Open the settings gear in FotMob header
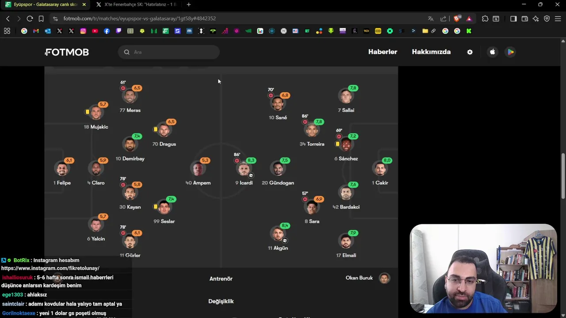Screen dimensions: 566x318 coord(470,52)
